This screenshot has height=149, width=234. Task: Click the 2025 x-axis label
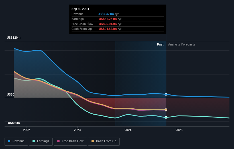click(179, 130)
